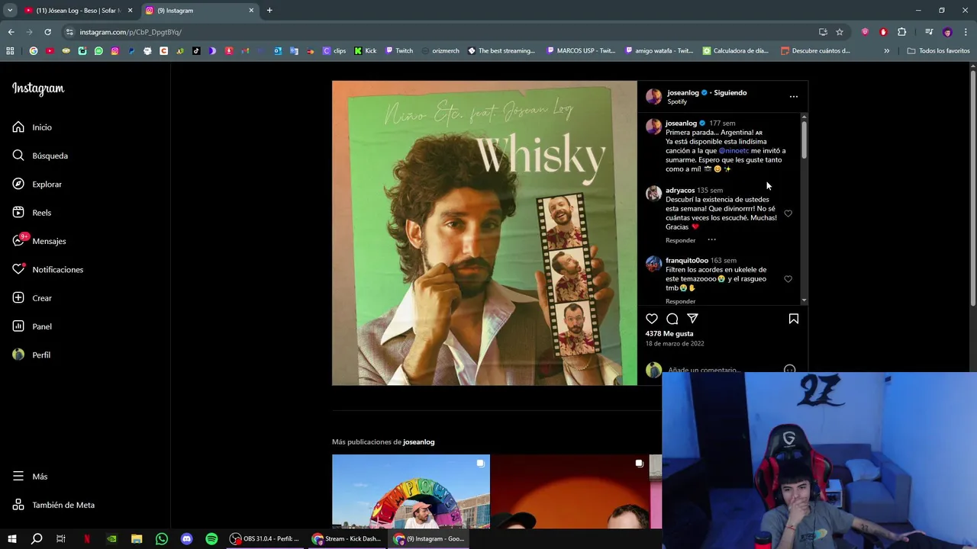Open Notificaciones in the sidebar
Image resolution: width=977 pixels, height=549 pixels.
(x=48, y=270)
